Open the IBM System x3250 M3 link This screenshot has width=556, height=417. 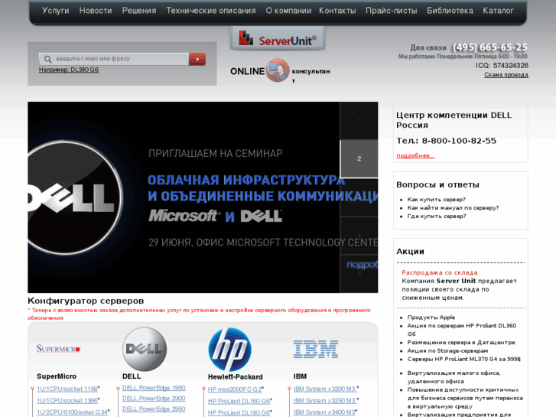(x=324, y=400)
